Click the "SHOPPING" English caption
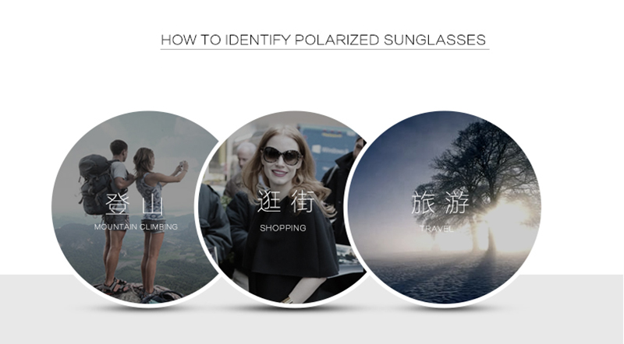624x344 pixels. click(x=283, y=228)
